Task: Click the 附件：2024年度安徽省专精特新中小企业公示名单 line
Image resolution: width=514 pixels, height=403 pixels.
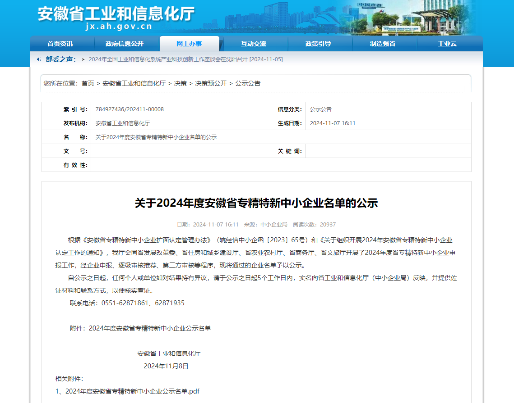Action: point(140,328)
